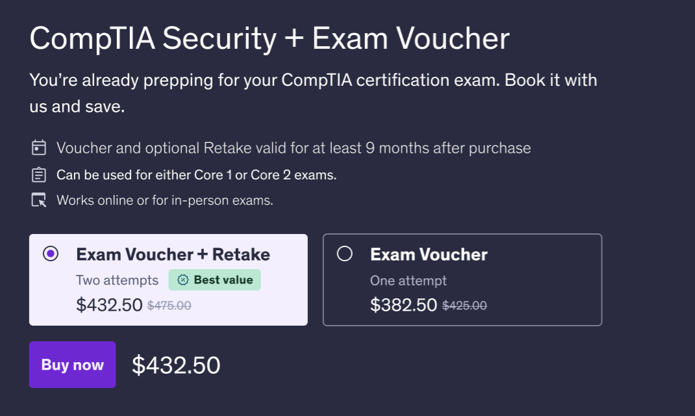Click the total $432.50 beside Buy now
This screenshot has width=695, height=416.
(176, 365)
